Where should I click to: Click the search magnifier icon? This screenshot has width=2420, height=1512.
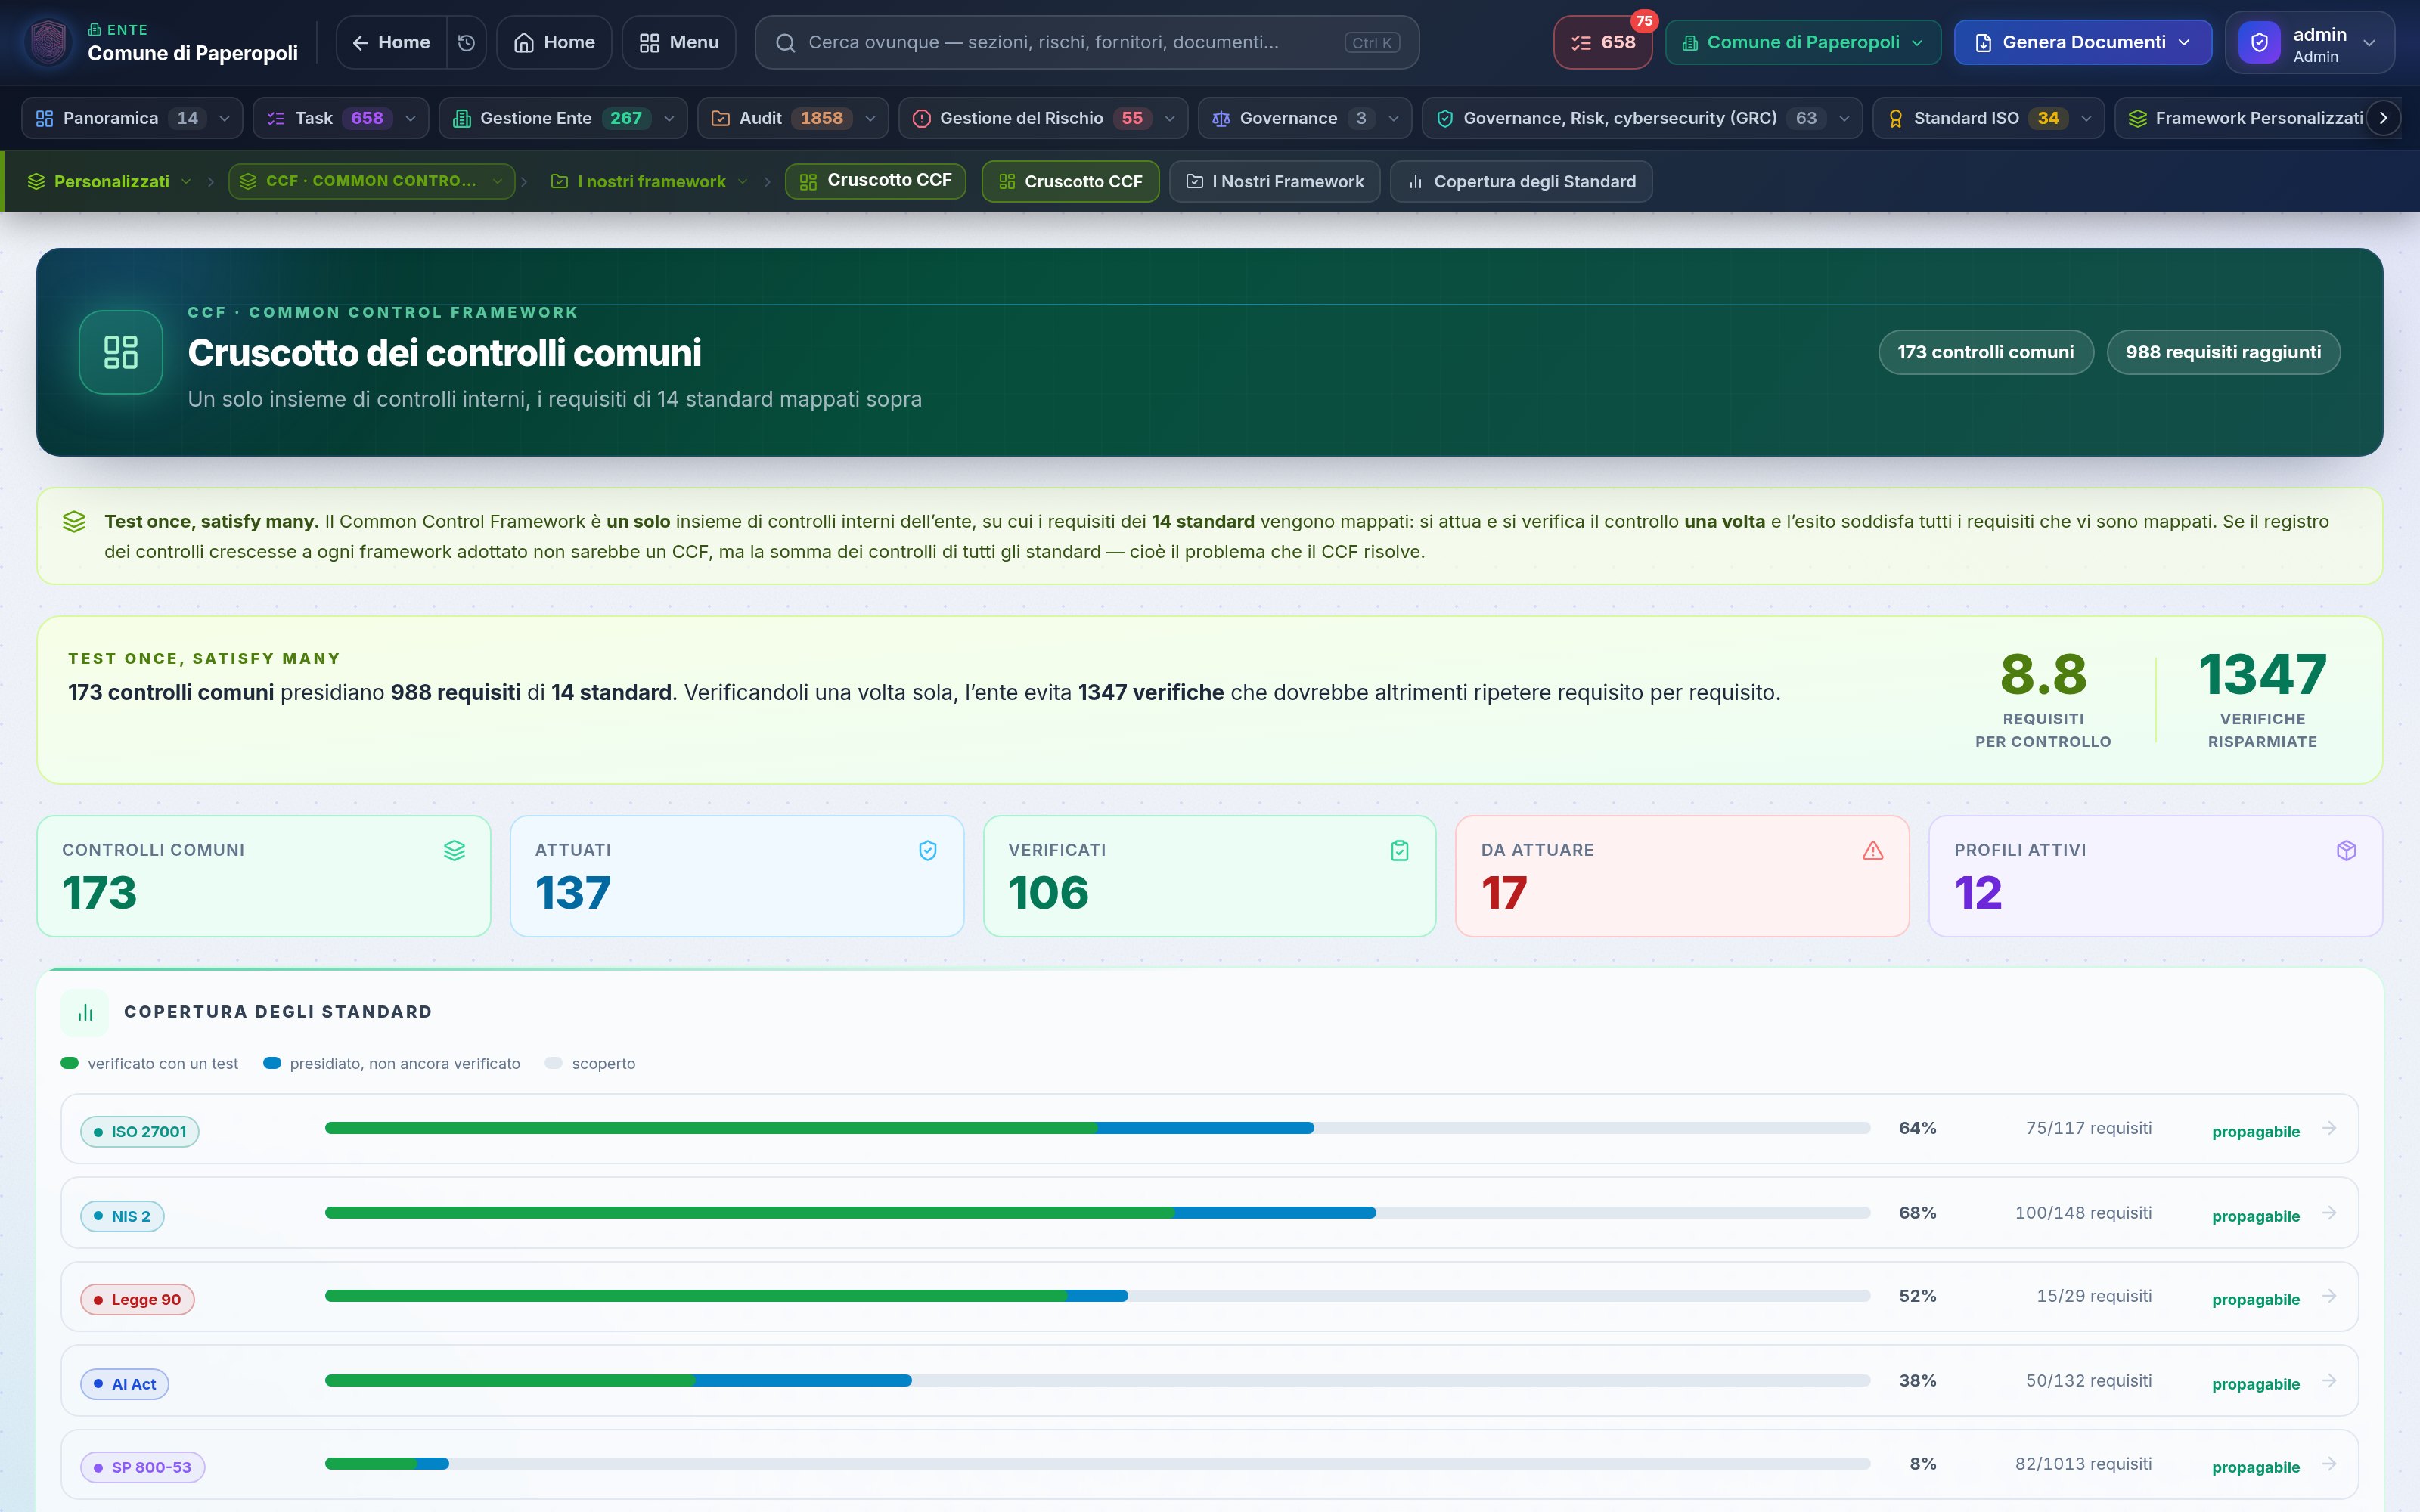pos(785,43)
